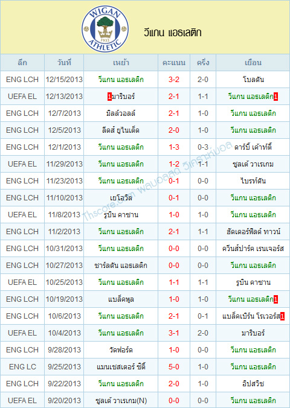Open home team วัดฟอร์ด
Image resolution: width=290 pixels, height=408 pixels.
(121, 350)
